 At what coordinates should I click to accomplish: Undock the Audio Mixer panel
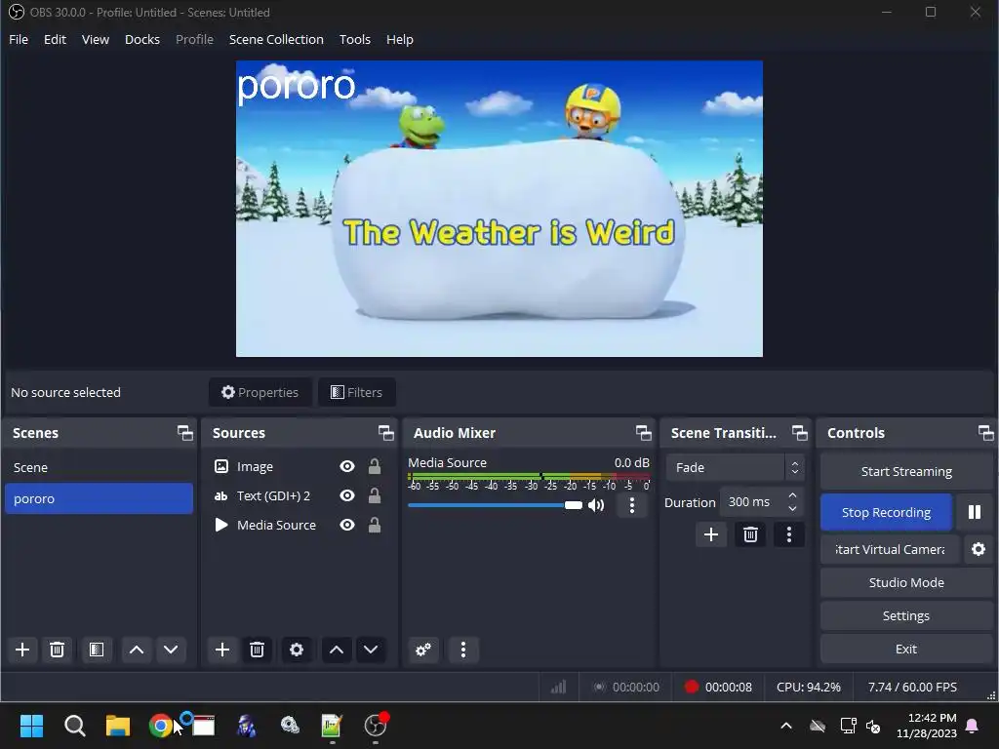[x=644, y=433]
